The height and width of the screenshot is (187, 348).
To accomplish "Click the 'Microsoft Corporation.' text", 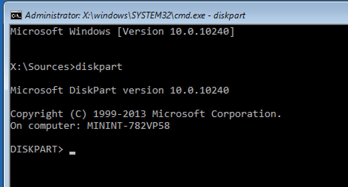I will [x=216, y=114].
